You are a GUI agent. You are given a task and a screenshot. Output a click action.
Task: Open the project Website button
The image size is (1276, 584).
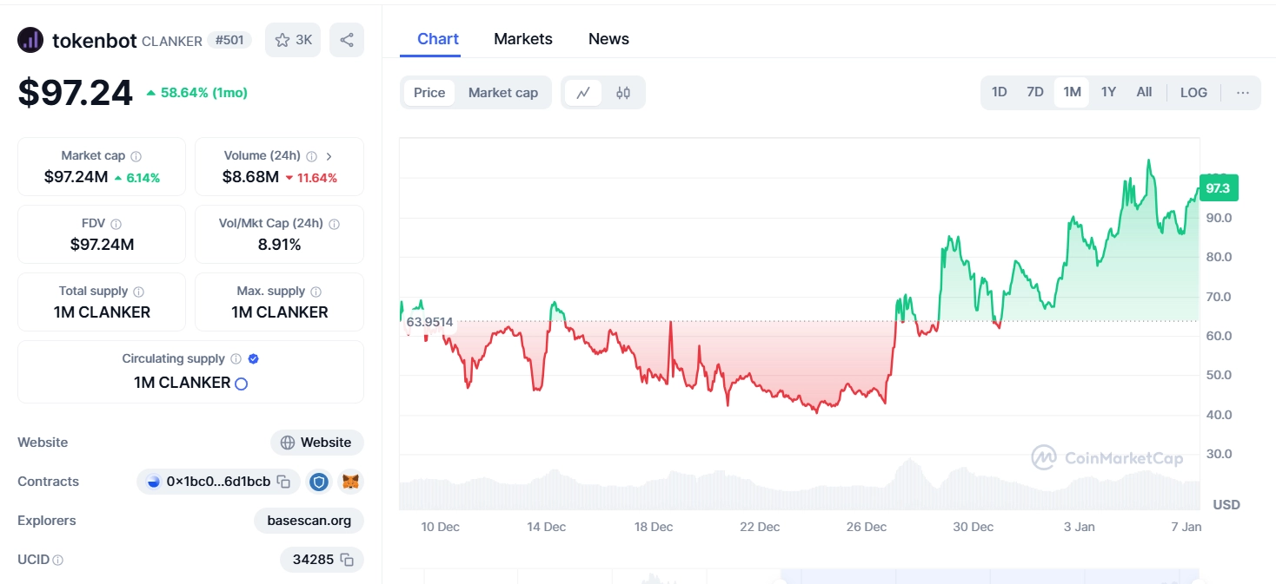point(316,443)
